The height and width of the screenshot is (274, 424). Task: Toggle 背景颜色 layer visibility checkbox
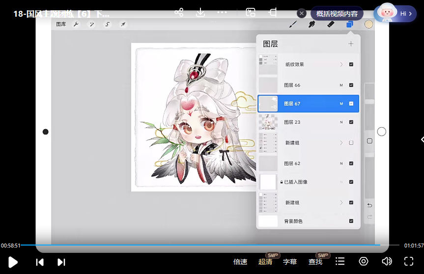tap(351, 221)
